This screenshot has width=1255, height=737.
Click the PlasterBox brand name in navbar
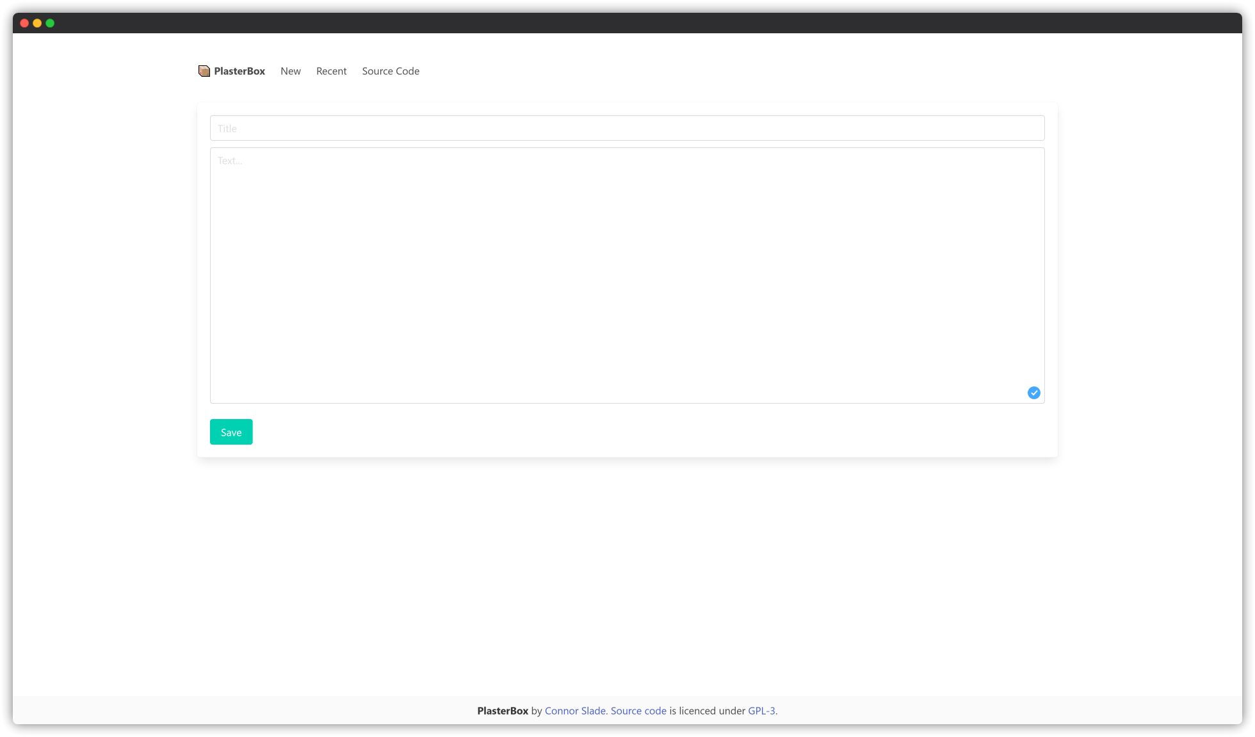click(x=239, y=71)
